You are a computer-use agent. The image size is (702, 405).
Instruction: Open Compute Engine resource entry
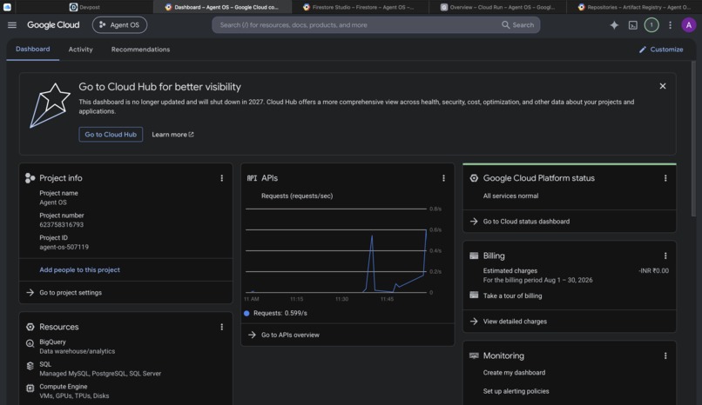click(x=74, y=391)
